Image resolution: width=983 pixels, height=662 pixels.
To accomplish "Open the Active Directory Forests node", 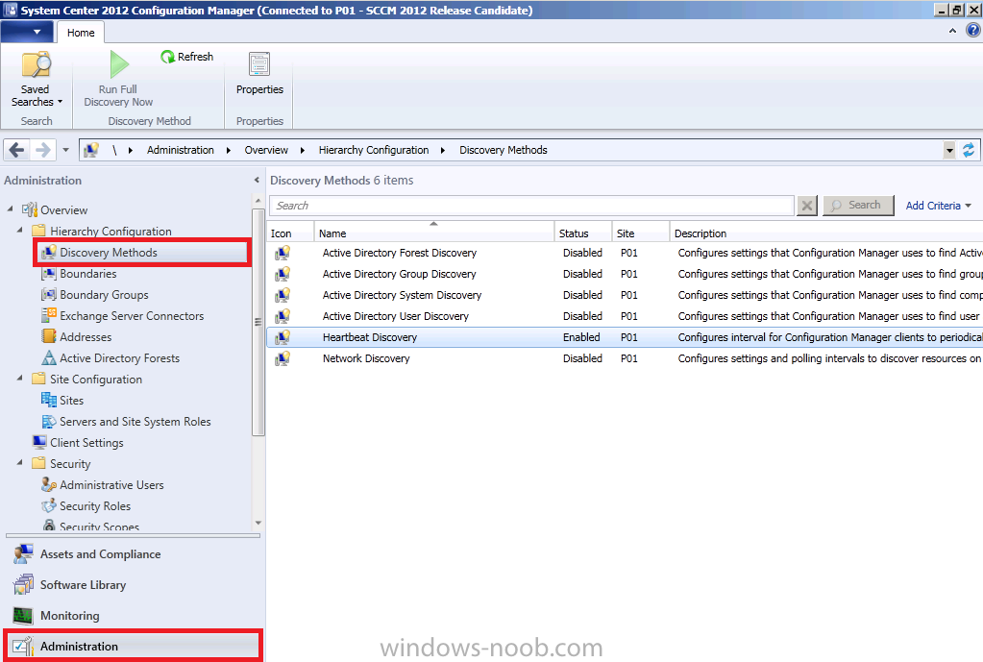I will click(x=120, y=358).
